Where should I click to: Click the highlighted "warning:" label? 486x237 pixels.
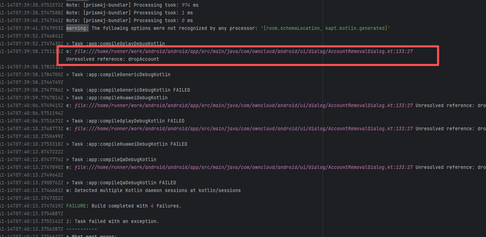(77, 28)
